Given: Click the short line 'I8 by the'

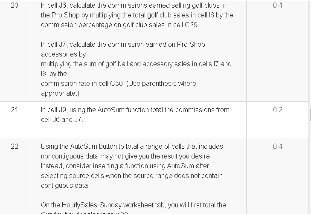Looking at the screenshot, I should (x=54, y=74).
